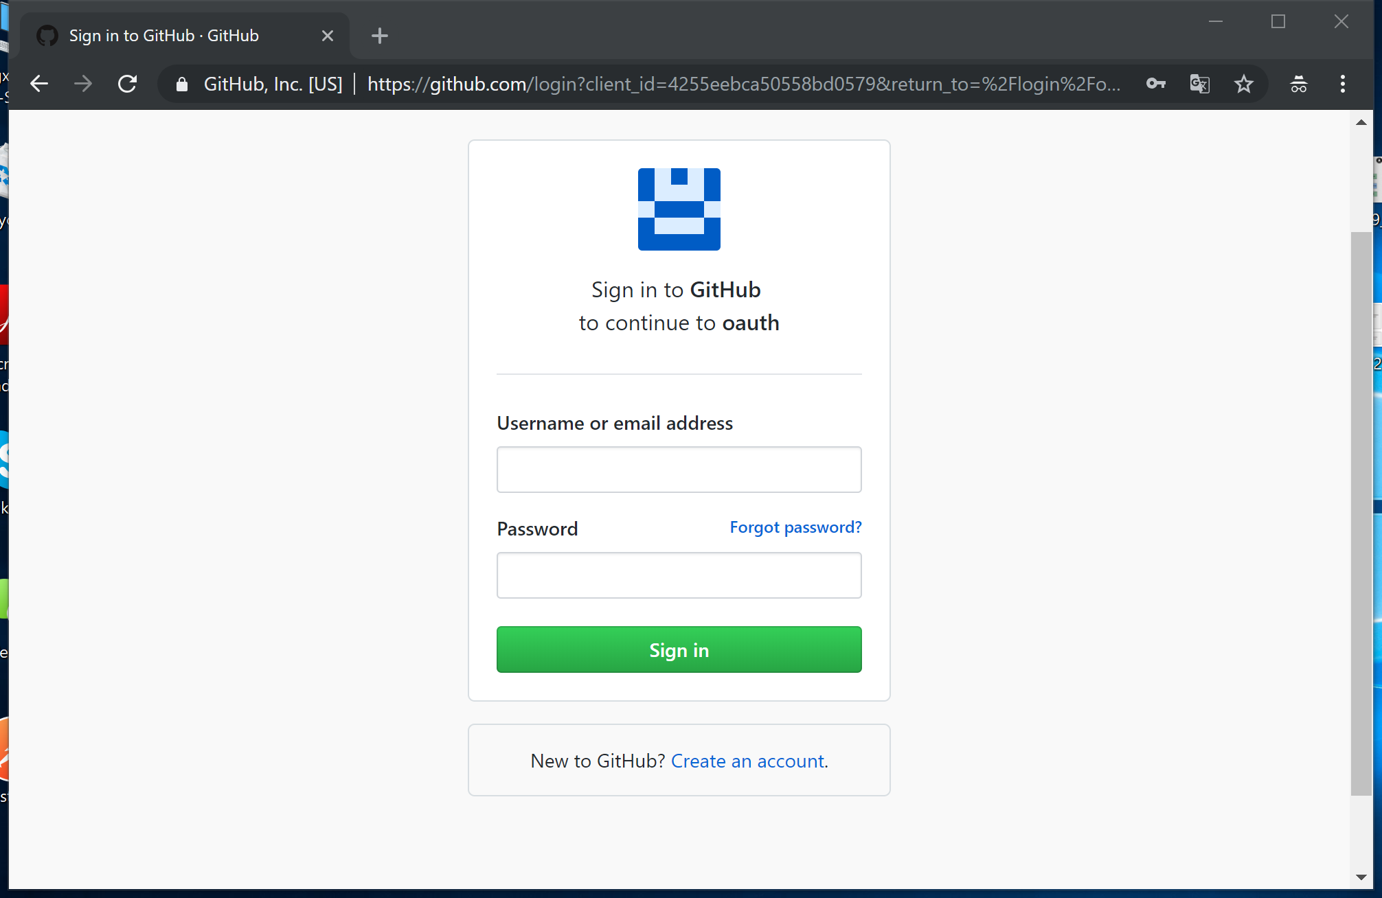Select the Sign in to GitHub tab

[x=165, y=36]
